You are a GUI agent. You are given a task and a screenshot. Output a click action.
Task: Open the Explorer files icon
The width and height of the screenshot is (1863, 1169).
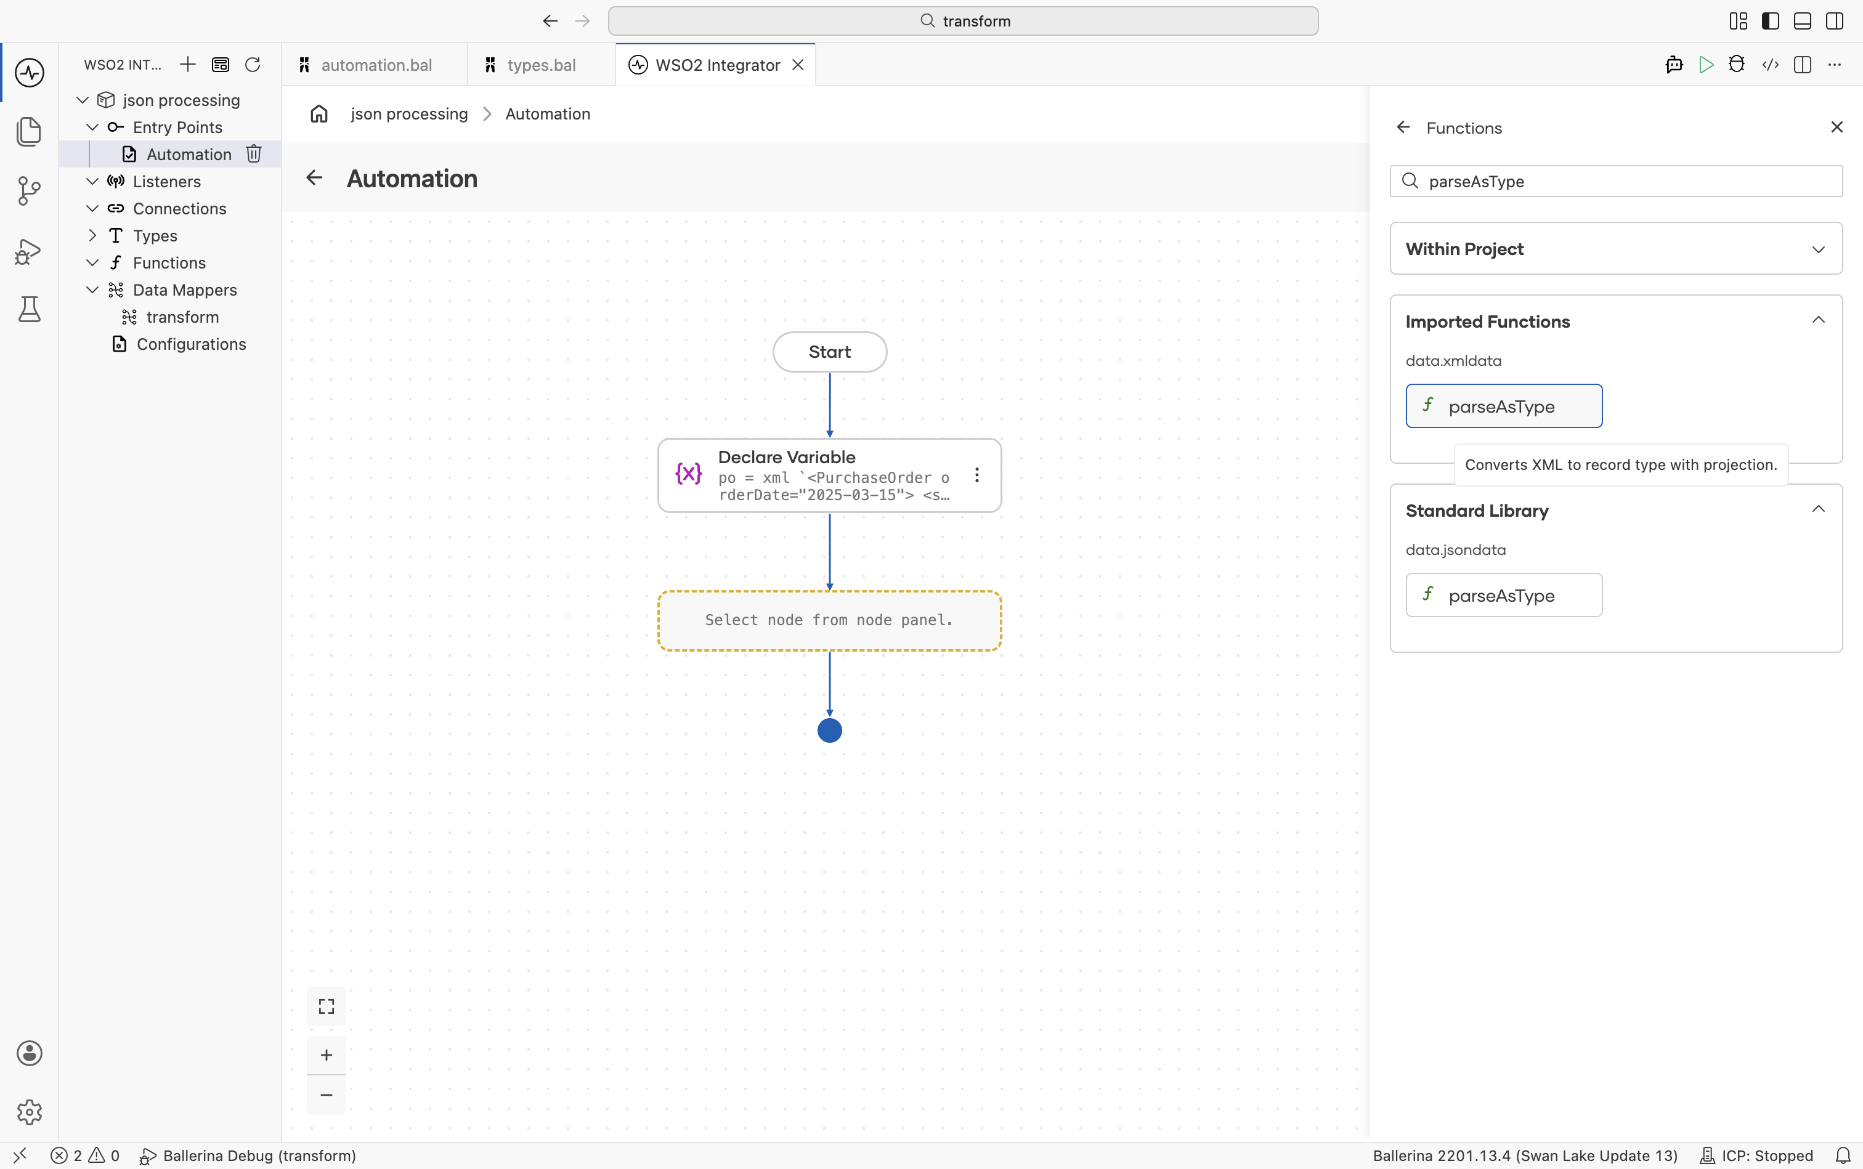[x=30, y=131]
